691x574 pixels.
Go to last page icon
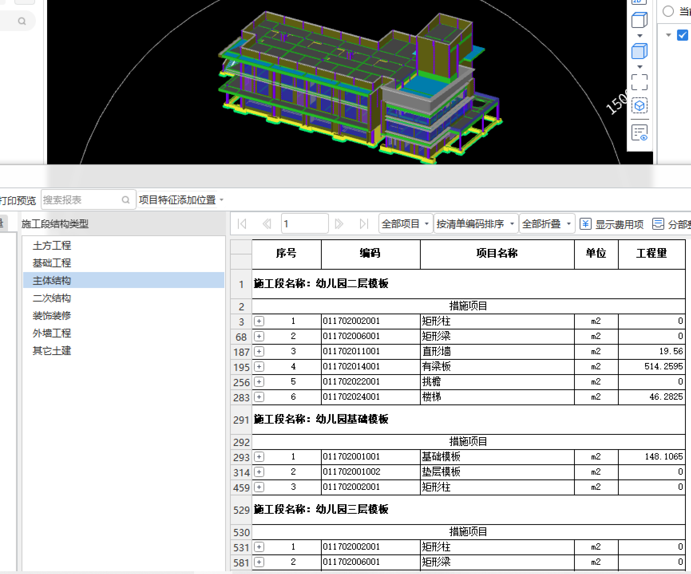pyautogui.click(x=364, y=224)
